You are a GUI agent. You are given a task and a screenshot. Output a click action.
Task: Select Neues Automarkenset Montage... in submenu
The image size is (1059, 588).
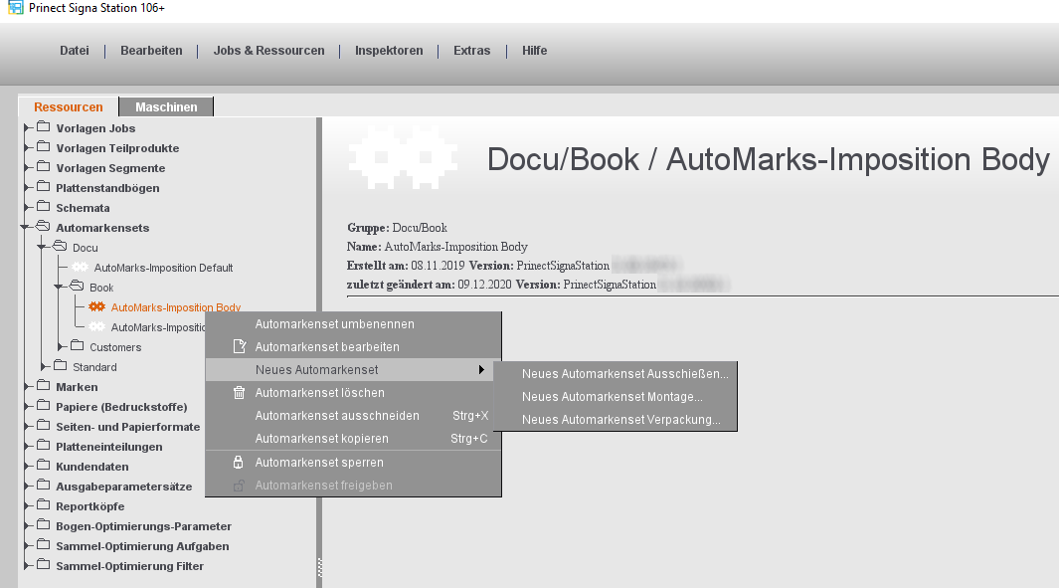(616, 397)
